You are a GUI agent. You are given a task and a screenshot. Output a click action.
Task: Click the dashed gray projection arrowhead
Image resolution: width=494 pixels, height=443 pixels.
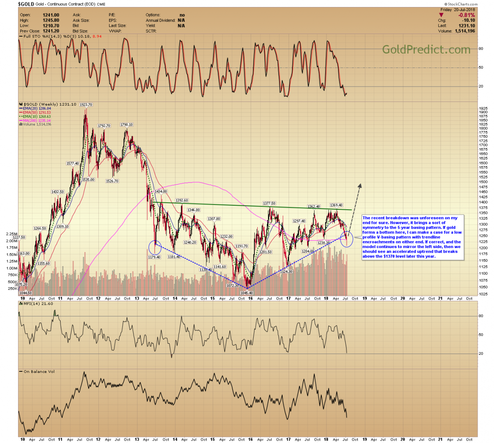(360, 186)
